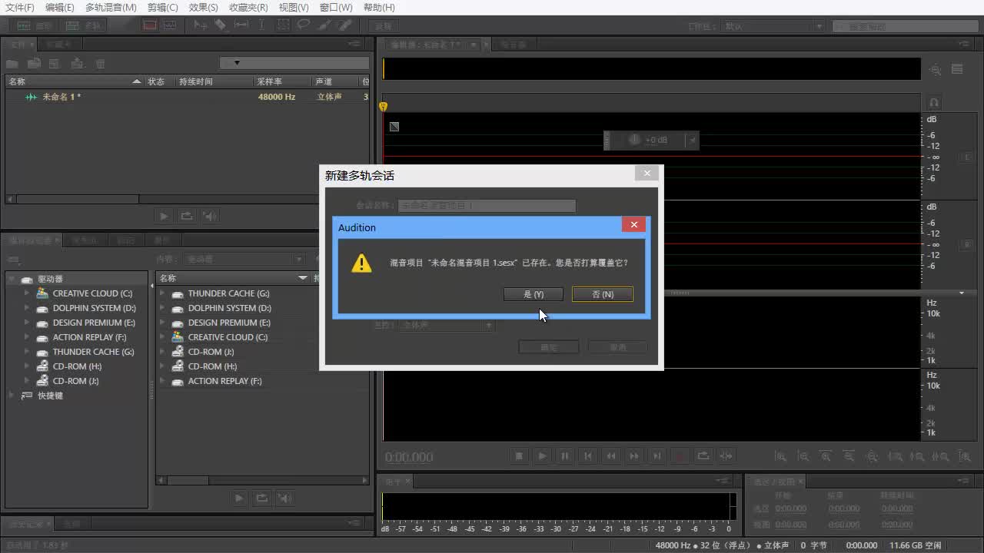Expand THUNDER CACHE (G:) in the contents list
Screen dimensions: 984x553
click(162, 293)
